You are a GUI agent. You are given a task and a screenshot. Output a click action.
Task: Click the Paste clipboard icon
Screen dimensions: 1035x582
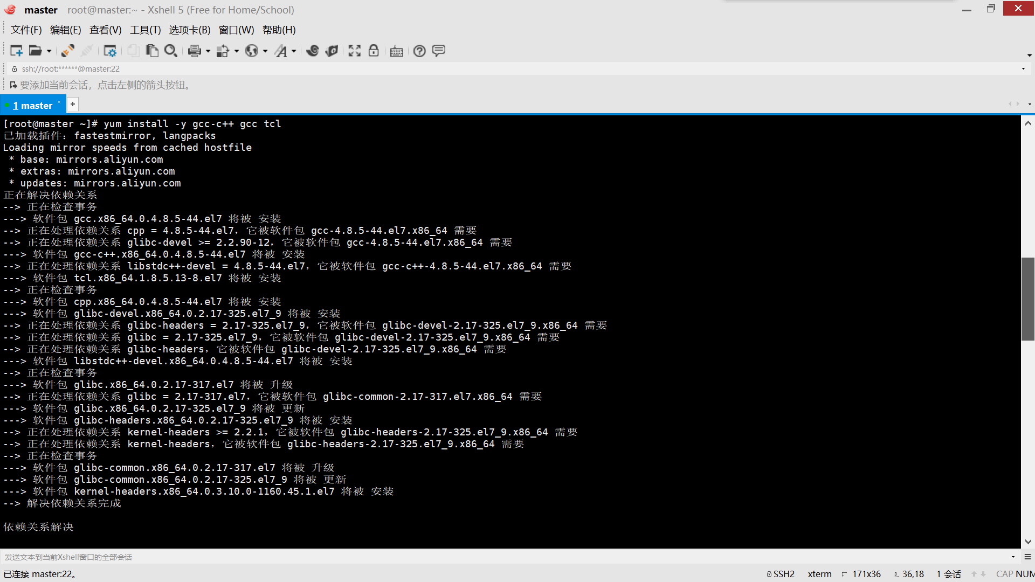tap(152, 51)
